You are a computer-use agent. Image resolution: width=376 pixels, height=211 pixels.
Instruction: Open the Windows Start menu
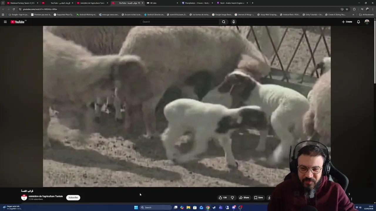(136, 207)
